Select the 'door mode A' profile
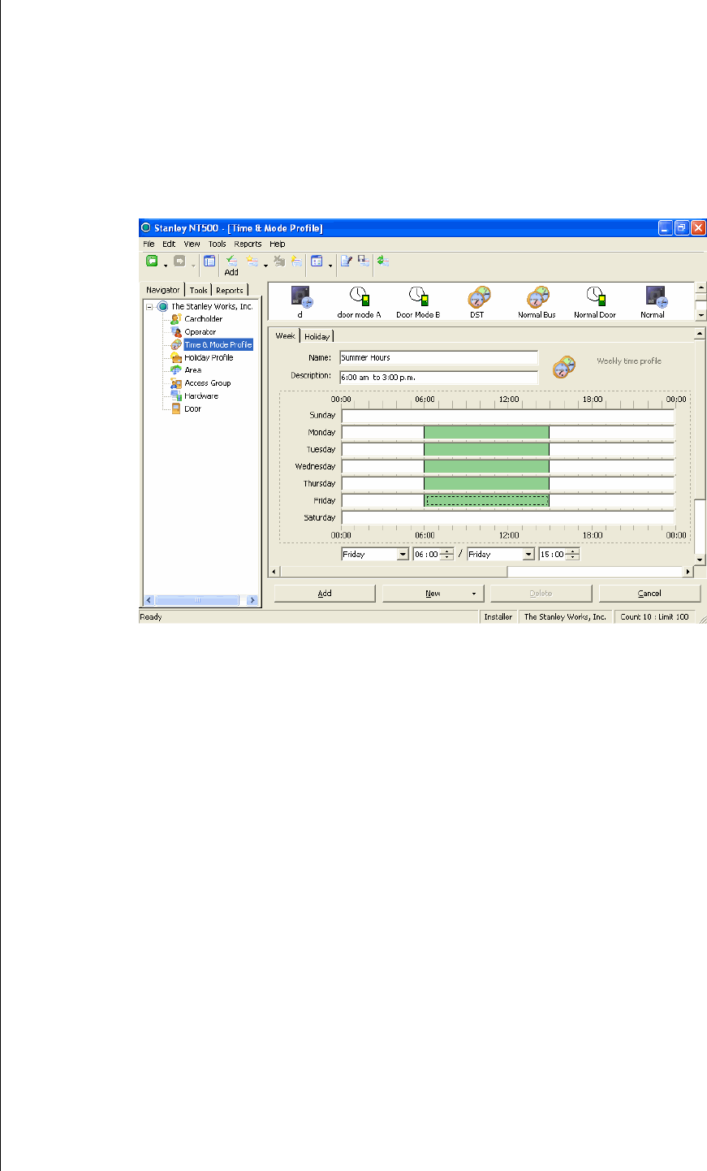 359,301
